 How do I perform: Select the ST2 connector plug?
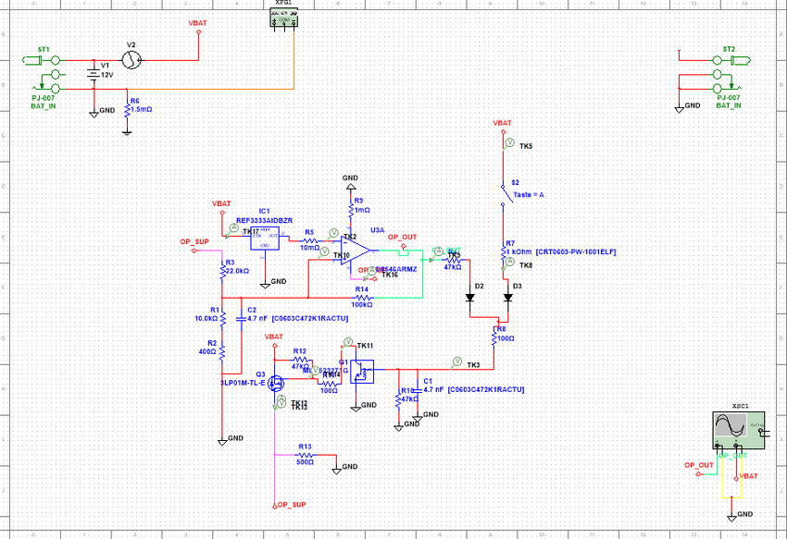coord(738,60)
